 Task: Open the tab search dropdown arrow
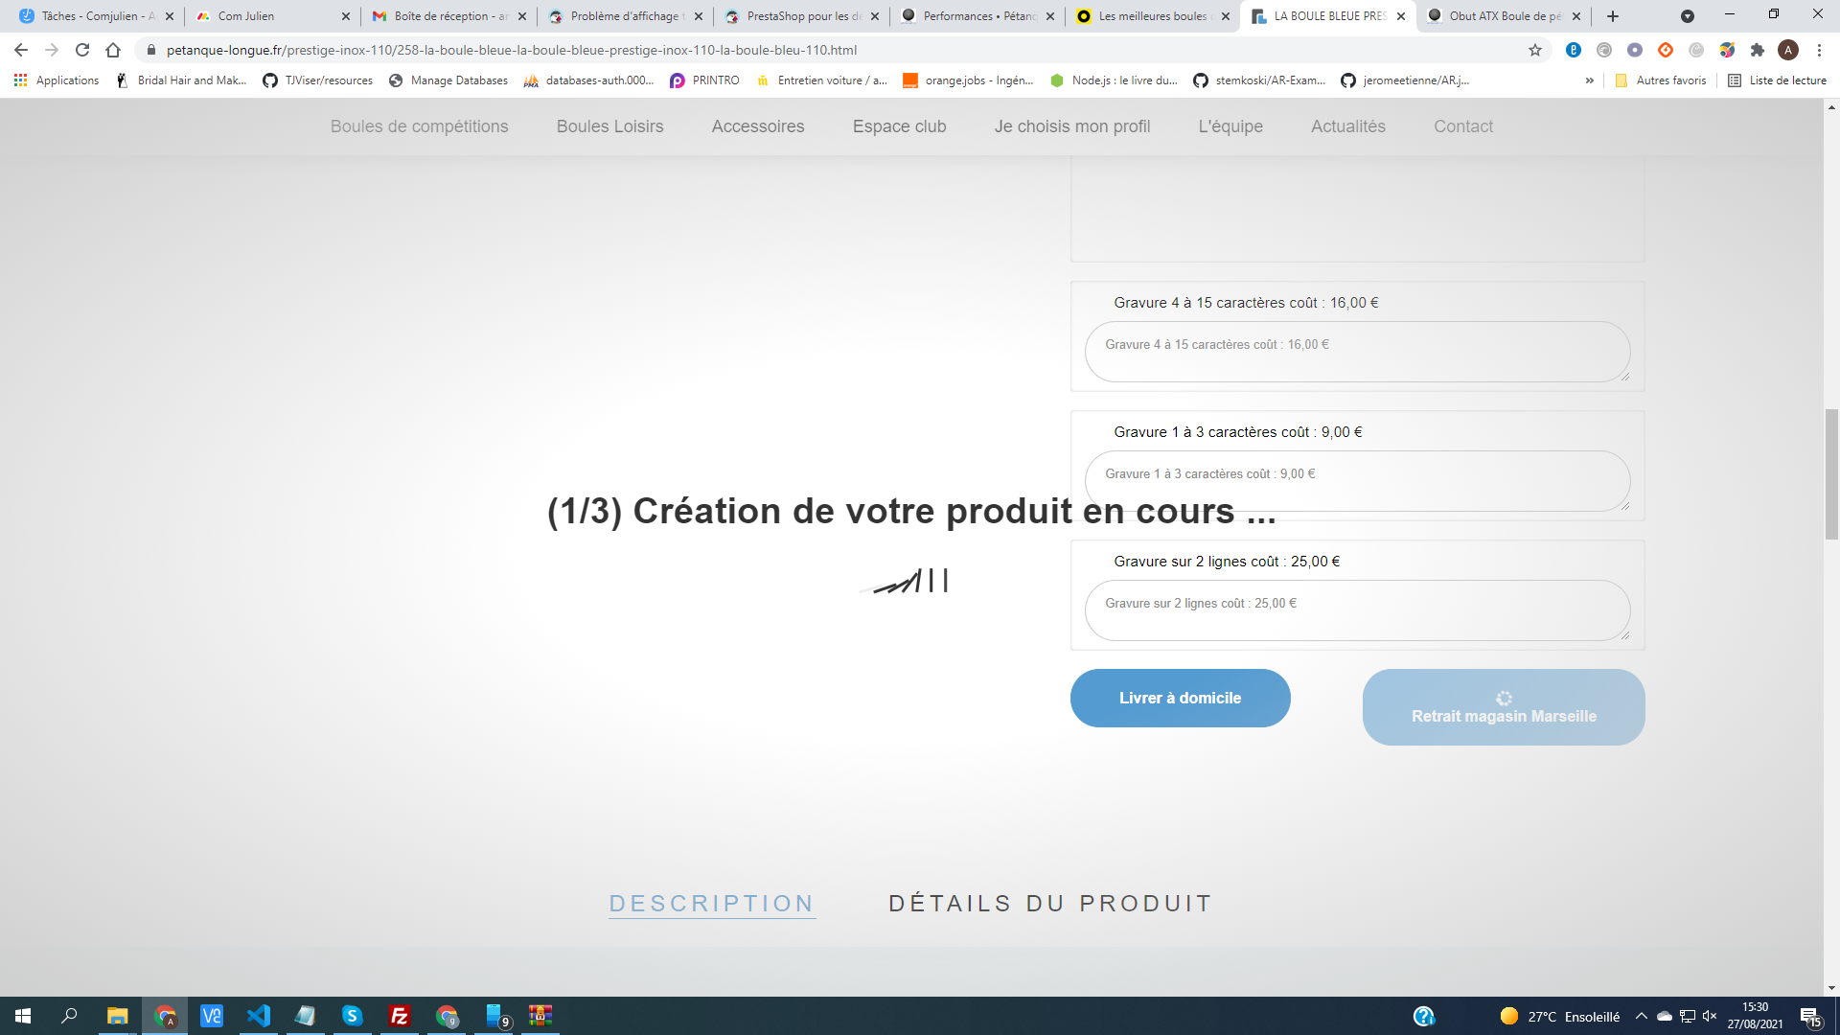coord(1688,16)
